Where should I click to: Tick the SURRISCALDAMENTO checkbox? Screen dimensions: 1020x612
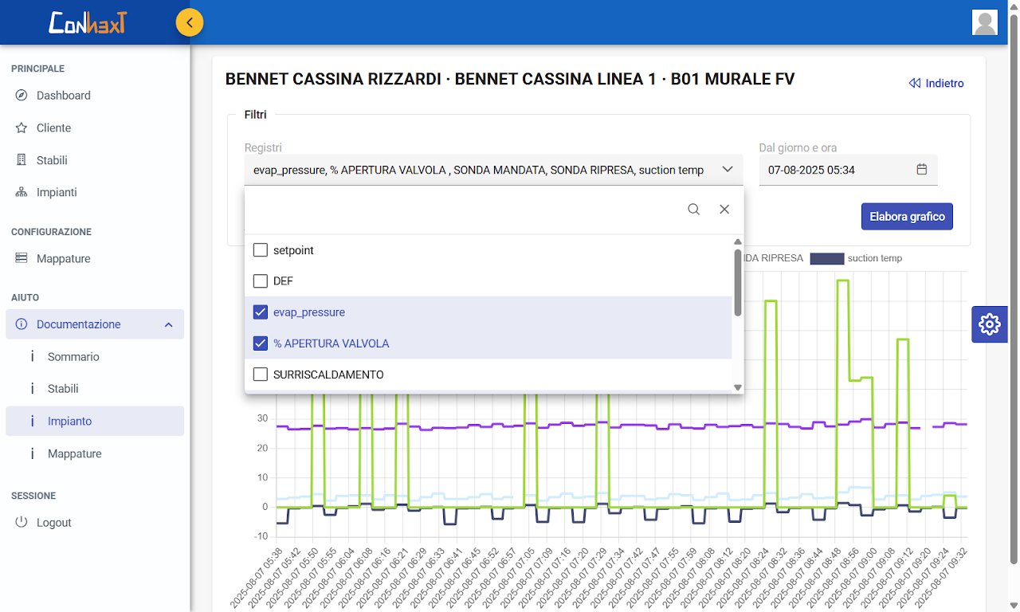(261, 375)
